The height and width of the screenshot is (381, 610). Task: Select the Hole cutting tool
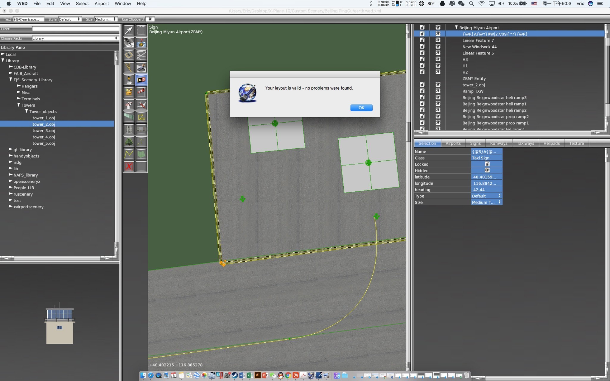[x=141, y=68]
